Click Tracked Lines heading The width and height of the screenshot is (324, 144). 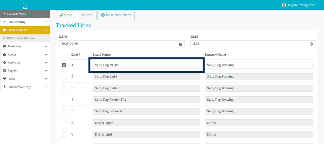click(x=73, y=26)
